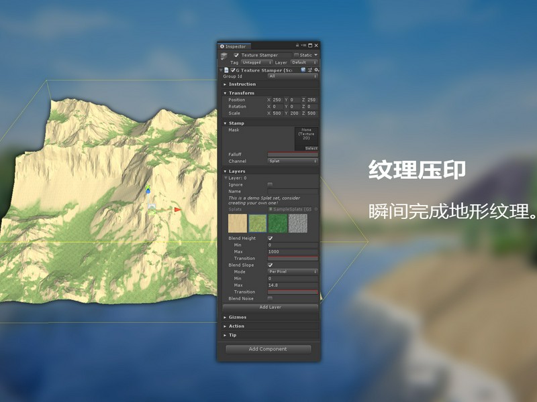This screenshot has height=402, width=537.
Task: Expand the Action section
Action: pyautogui.click(x=271, y=326)
